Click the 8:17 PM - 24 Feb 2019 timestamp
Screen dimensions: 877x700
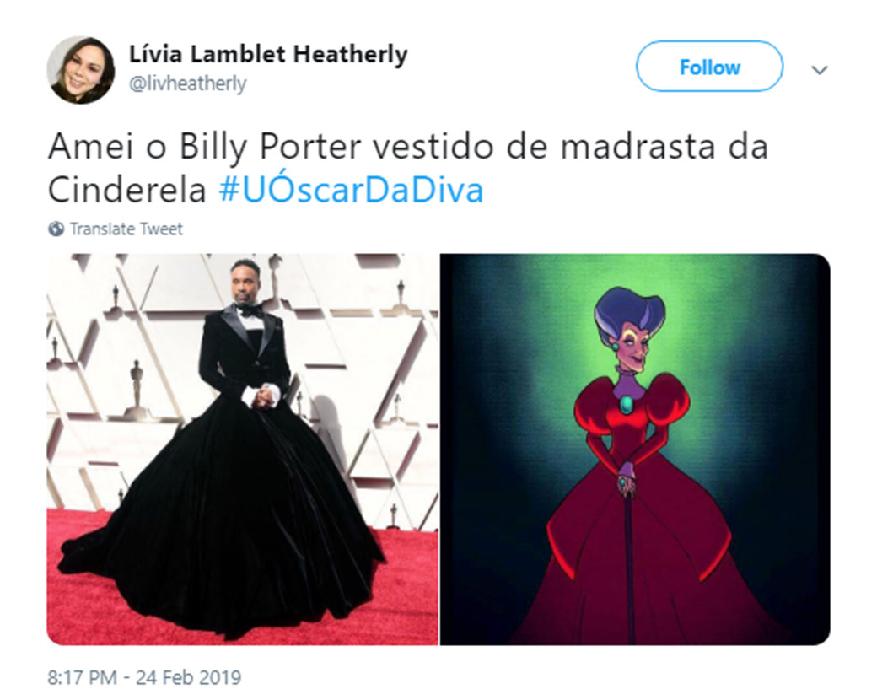[144, 677]
